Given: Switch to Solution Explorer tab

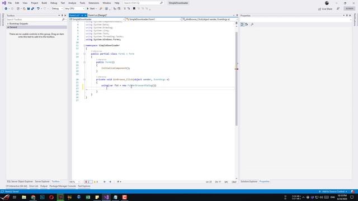Looking at the screenshot, I should [x=249, y=181].
